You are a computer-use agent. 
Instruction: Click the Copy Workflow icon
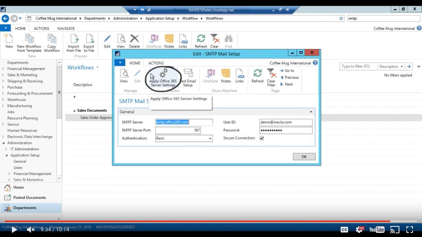(x=52, y=43)
